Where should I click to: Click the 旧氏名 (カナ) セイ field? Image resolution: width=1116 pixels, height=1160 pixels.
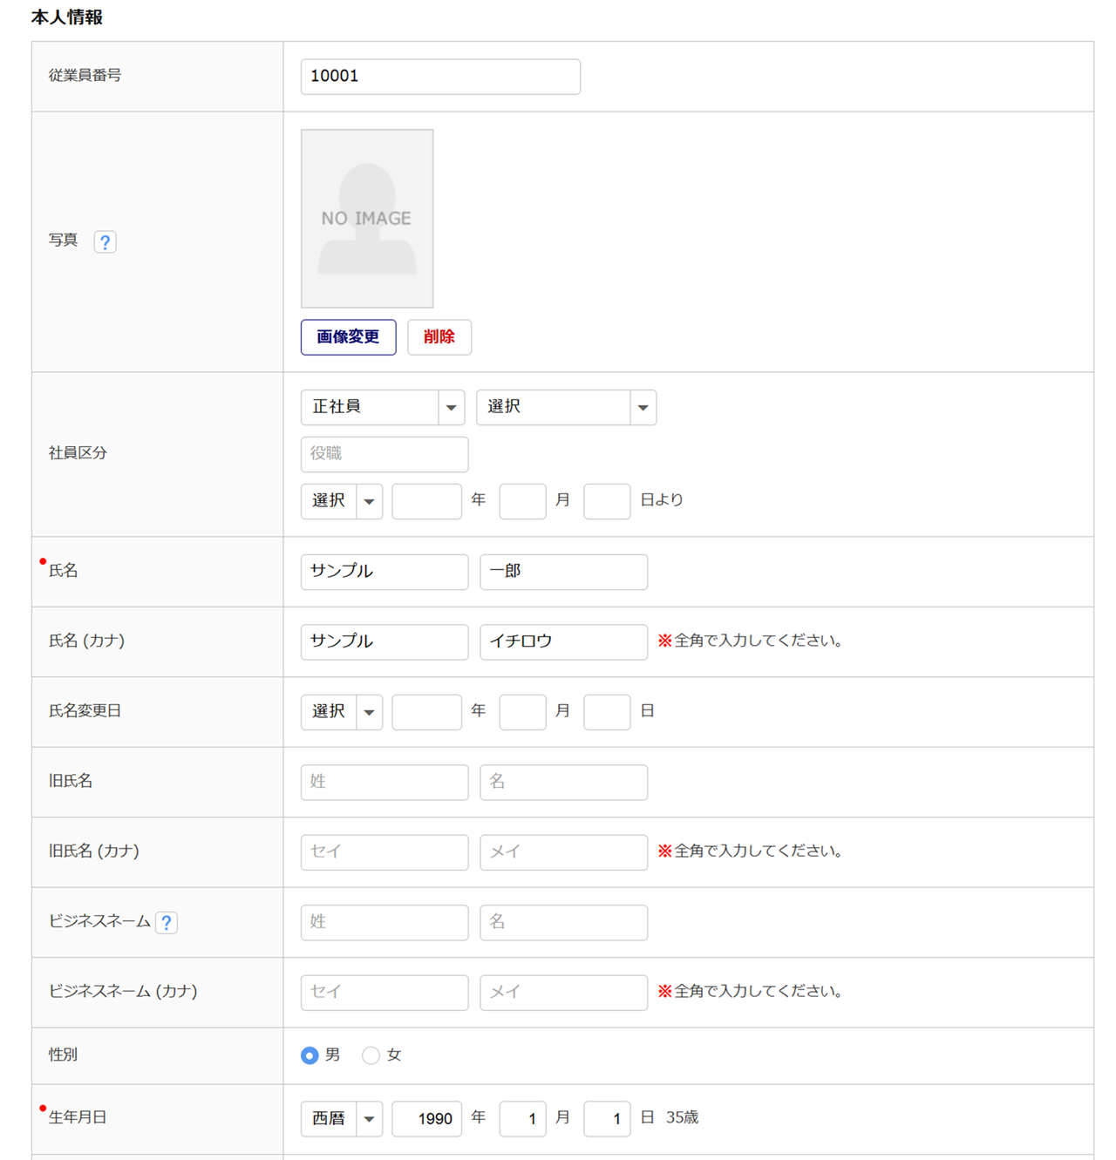tap(384, 852)
